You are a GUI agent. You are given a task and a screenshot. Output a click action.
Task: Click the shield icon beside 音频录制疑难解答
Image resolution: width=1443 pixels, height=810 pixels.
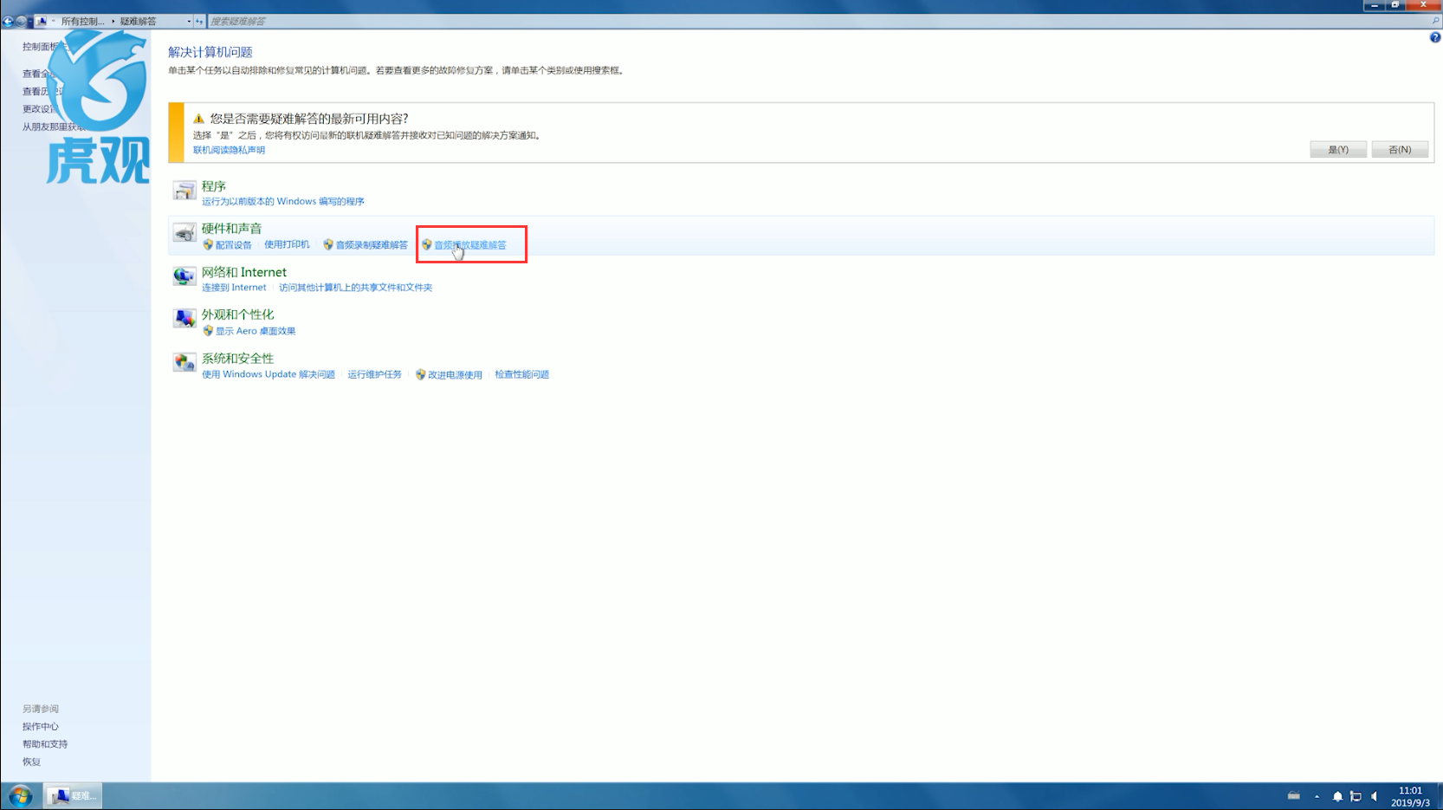click(328, 244)
